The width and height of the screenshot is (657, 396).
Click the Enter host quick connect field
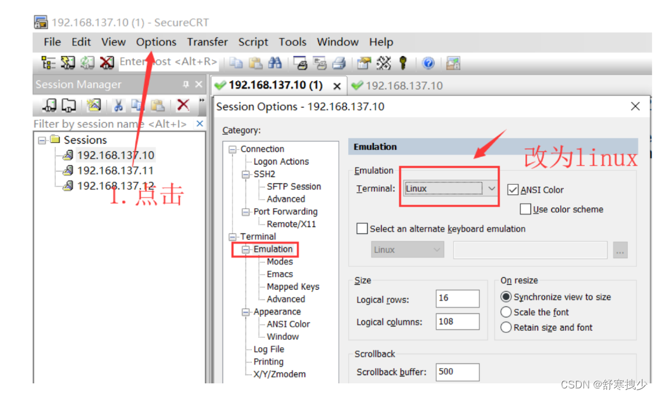(x=168, y=61)
